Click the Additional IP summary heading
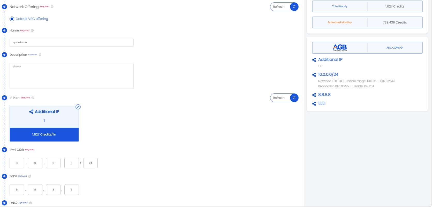Viewport: 433px width, 207px height. pyautogui.click(x=330, y=60)
